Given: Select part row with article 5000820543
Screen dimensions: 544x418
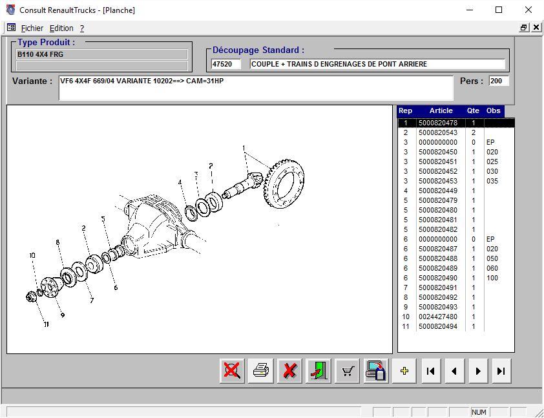Looking at the screenshot, I should click(x=438, y=132).
